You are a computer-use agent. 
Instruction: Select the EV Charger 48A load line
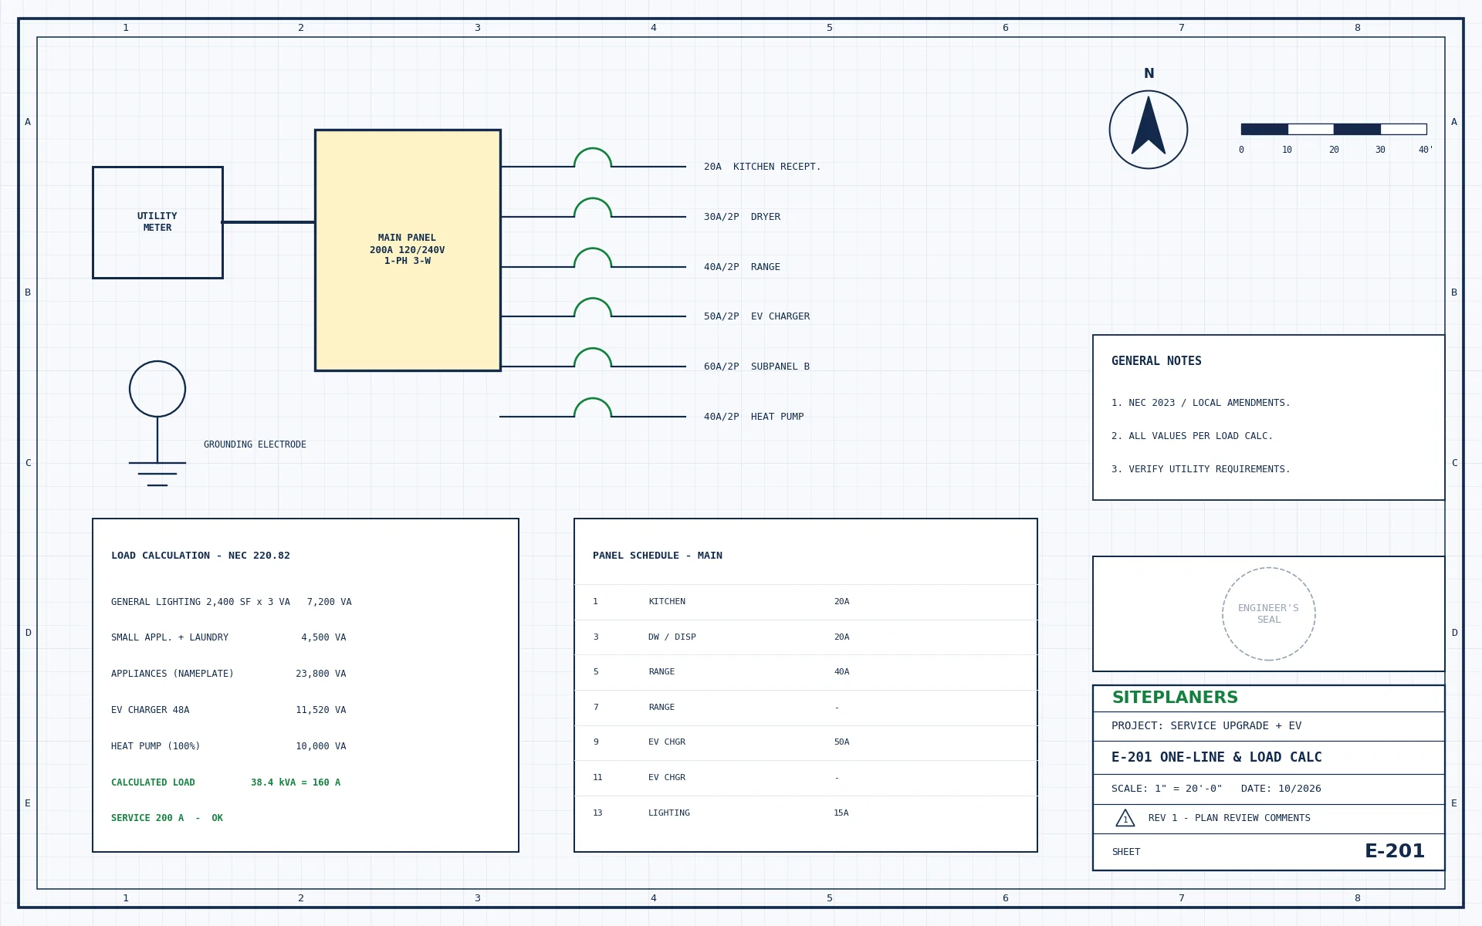pyautogui.click(x=228, y=710)
